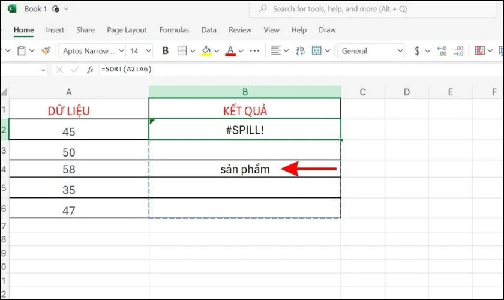This screenshot has width=504, height=300.
Task: Cancel formula entry with X icon
Action: [x=59, y=69]
